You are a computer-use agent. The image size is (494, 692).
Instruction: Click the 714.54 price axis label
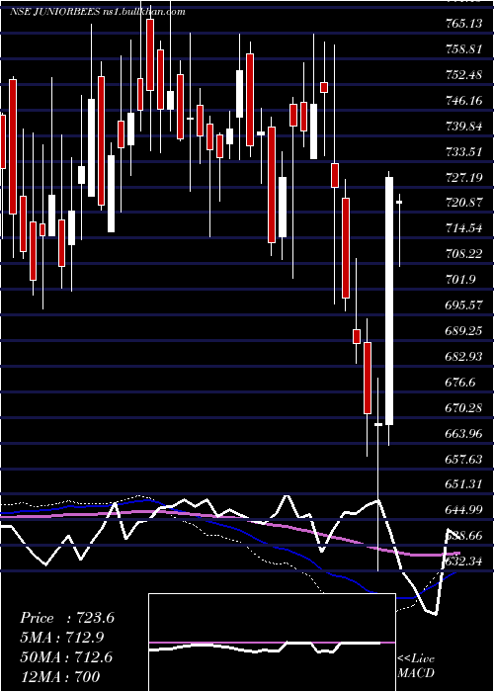pos(464,228)
